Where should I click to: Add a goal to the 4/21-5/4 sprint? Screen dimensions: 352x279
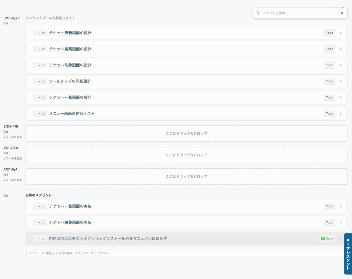(x=13, y=180)
